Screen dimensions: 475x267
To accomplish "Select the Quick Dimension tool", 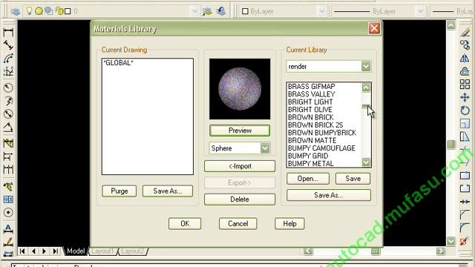I will (x=8, y=143).
